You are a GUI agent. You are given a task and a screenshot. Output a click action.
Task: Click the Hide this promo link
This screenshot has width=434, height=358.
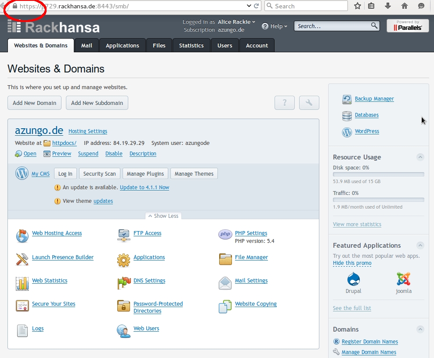coord(352,263)
